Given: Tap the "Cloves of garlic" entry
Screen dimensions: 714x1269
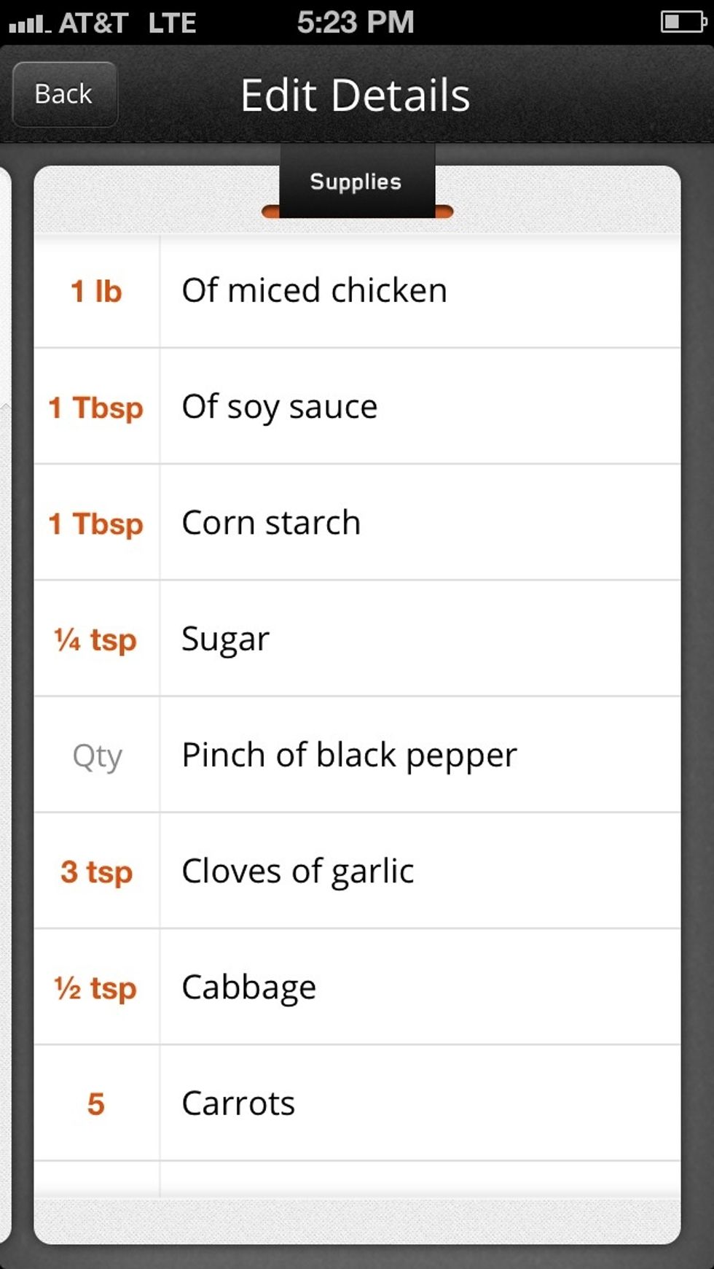Looking at the screenshot, I should click(x=298, y=872).
